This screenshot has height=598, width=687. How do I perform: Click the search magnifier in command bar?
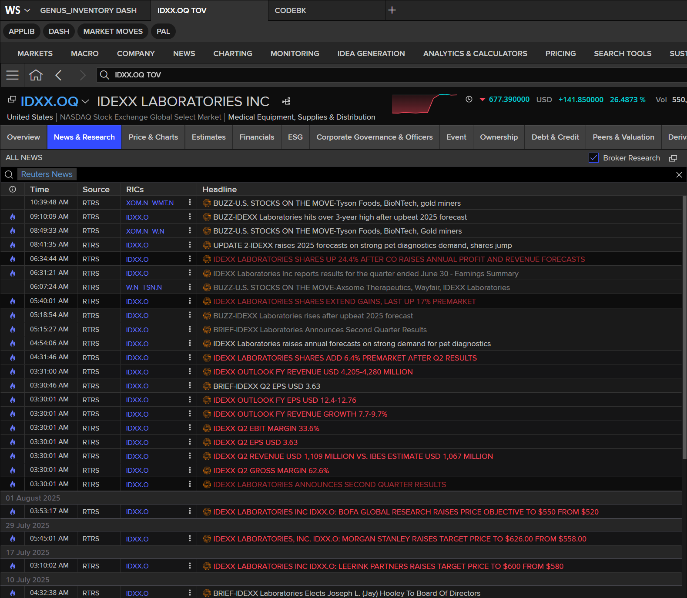(104, 75)
